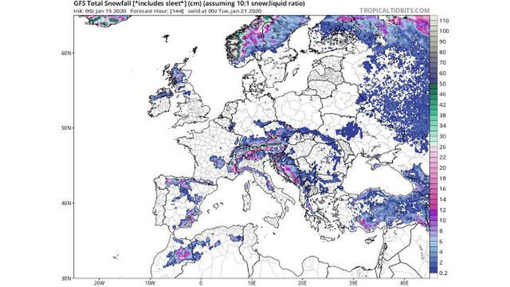The height and width of the screenshot is (287, 510).
Task: Click the 0.2 value on the color scale
Action: click(x=443, y=273)
